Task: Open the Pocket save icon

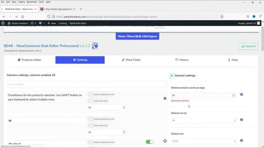Action: 247,16
